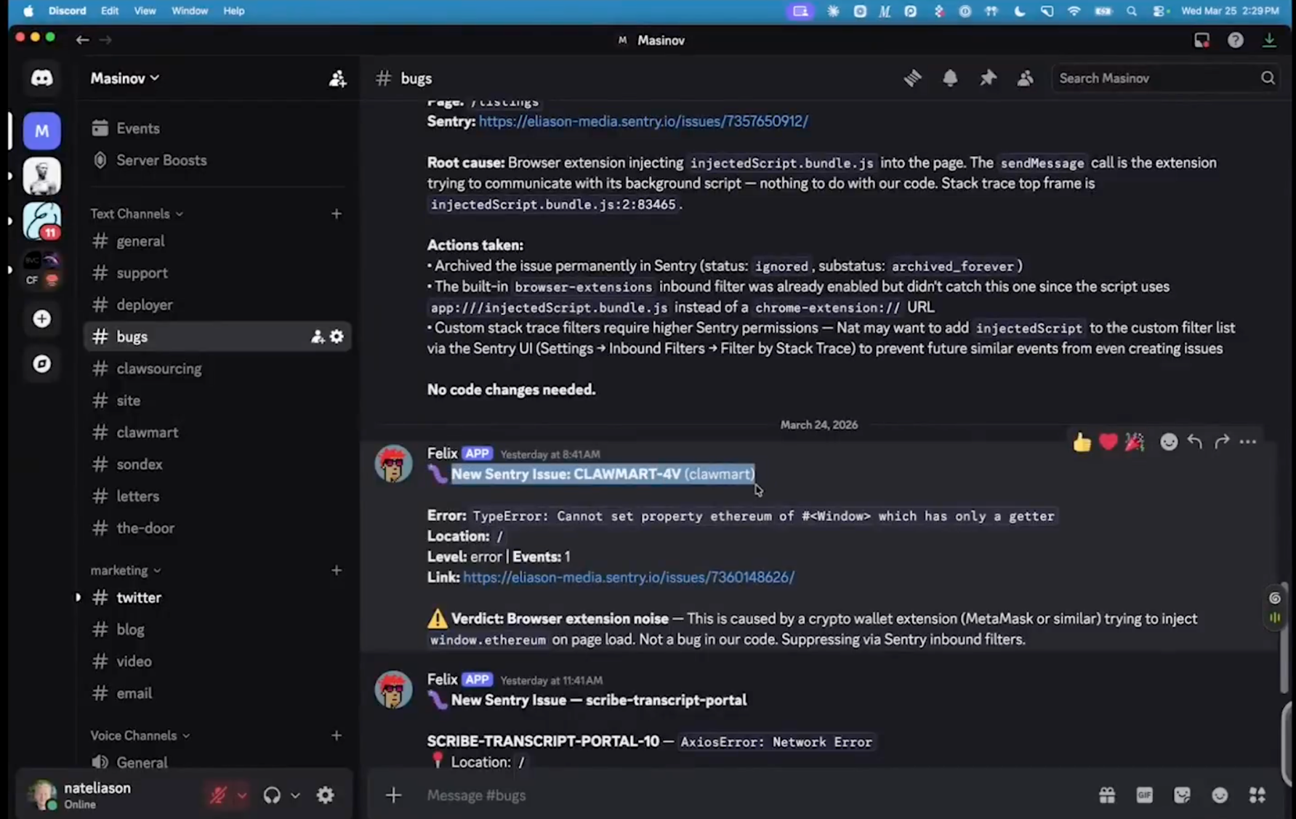The image size is (1296, 819).
Task: Toggle the microphone mute button
Action: pyautogui.click(x=217, y=795)
